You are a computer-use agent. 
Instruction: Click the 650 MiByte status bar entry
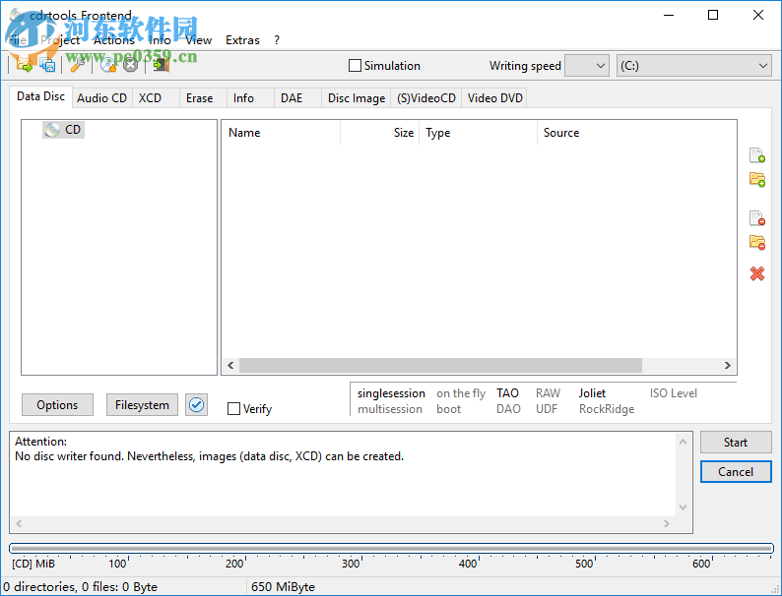[x=283, y=587]
